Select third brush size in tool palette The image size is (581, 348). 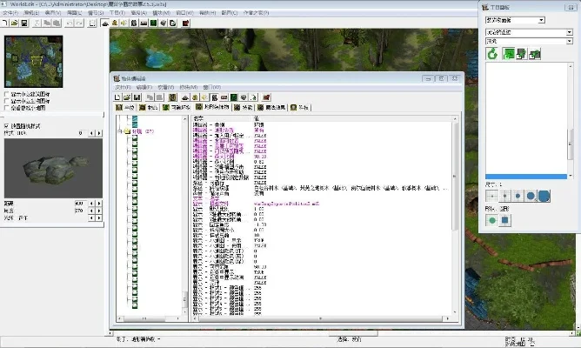click(518, 196)
